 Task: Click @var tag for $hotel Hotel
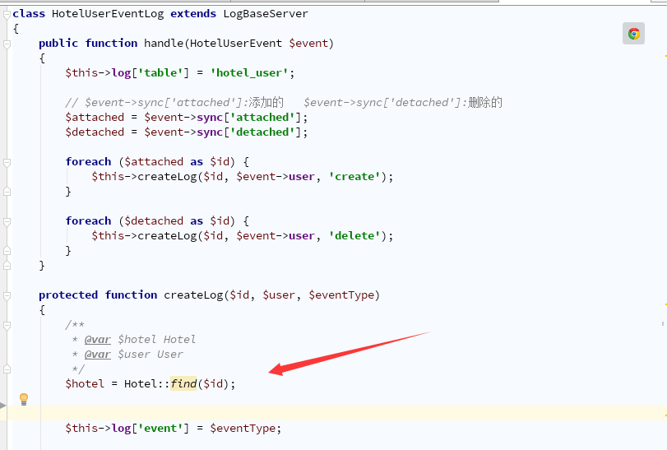[x=97, y=340]
